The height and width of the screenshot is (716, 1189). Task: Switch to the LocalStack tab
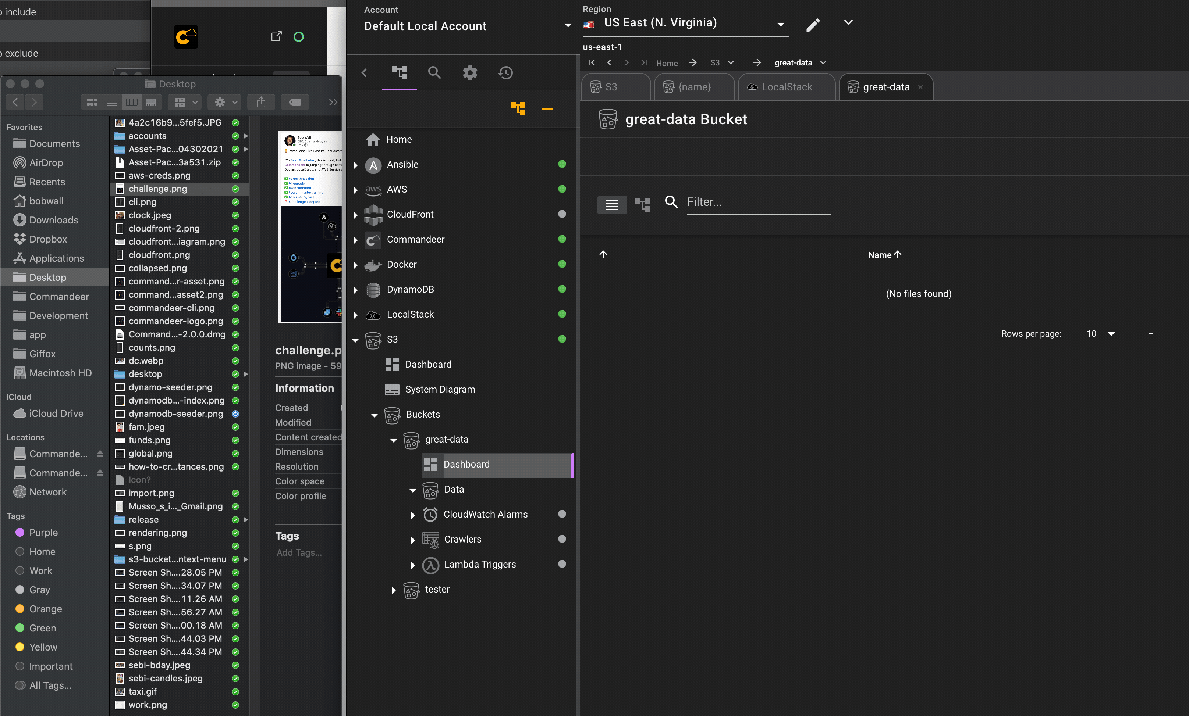(x=787, y=87)
